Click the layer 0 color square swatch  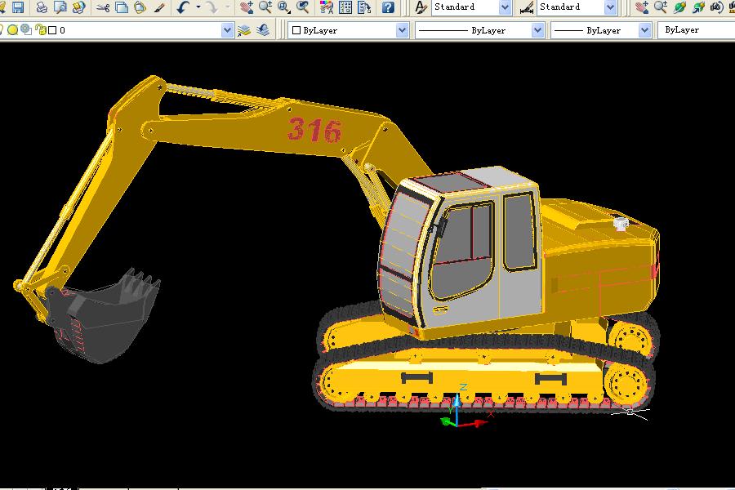52,30
